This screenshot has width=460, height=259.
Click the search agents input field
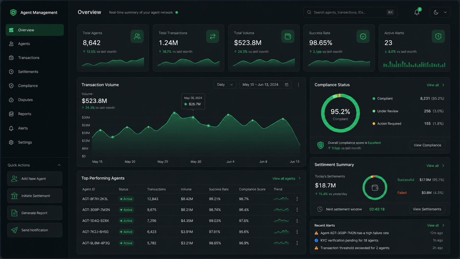point(350,12)
